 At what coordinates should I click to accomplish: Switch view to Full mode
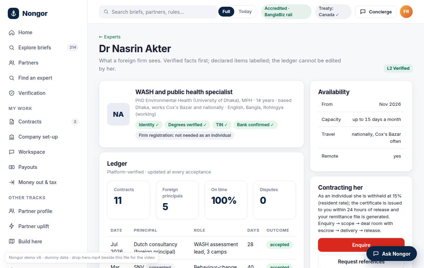pyautogui.click(x=226, y=12)
